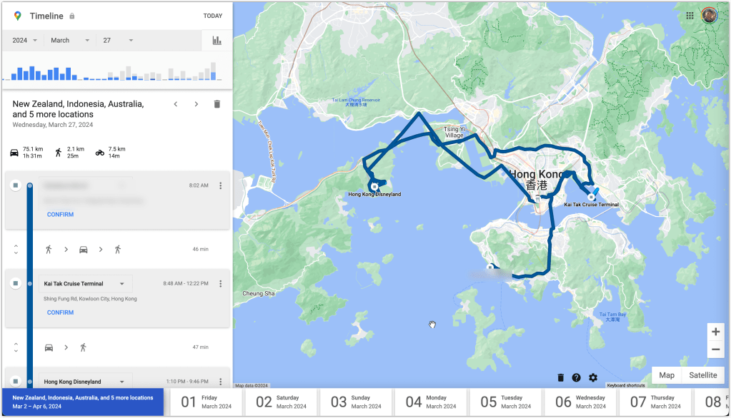
Task: Zoom out on the map
Action: [715, 350]
